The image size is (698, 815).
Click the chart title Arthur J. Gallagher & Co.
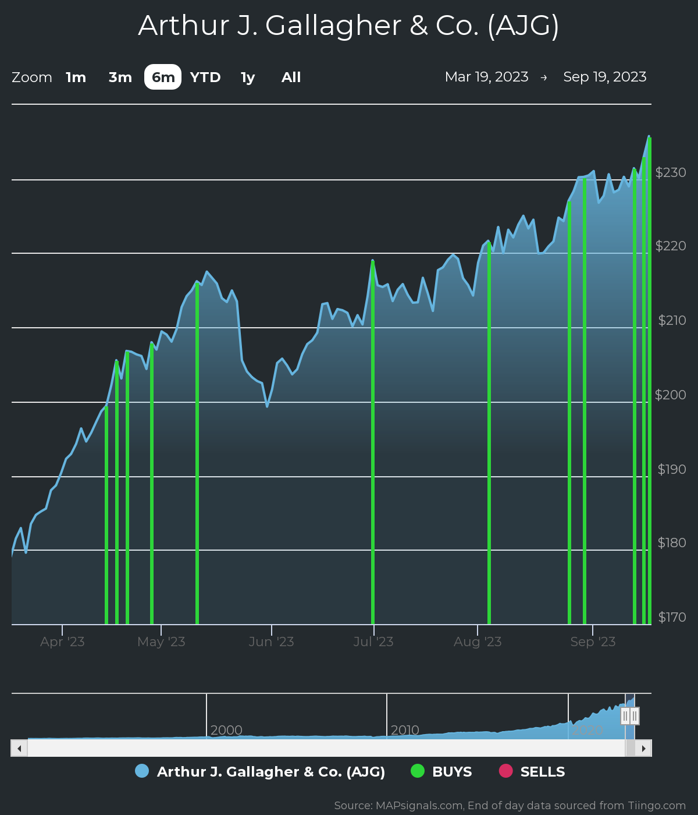tap(348, 26)
